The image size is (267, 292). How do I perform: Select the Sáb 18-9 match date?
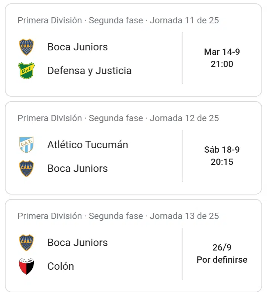point(222,150)
